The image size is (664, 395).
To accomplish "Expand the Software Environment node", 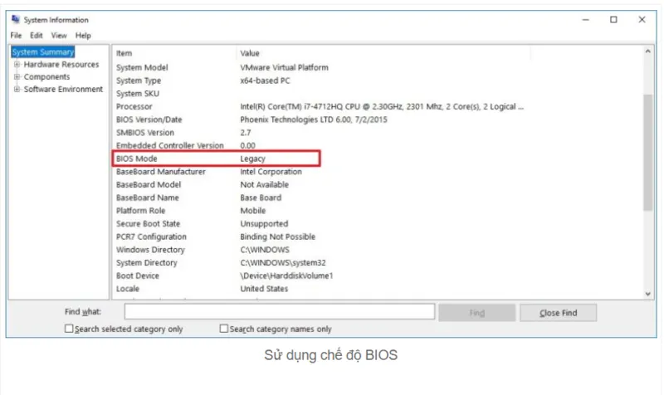I will click(17, 89).
